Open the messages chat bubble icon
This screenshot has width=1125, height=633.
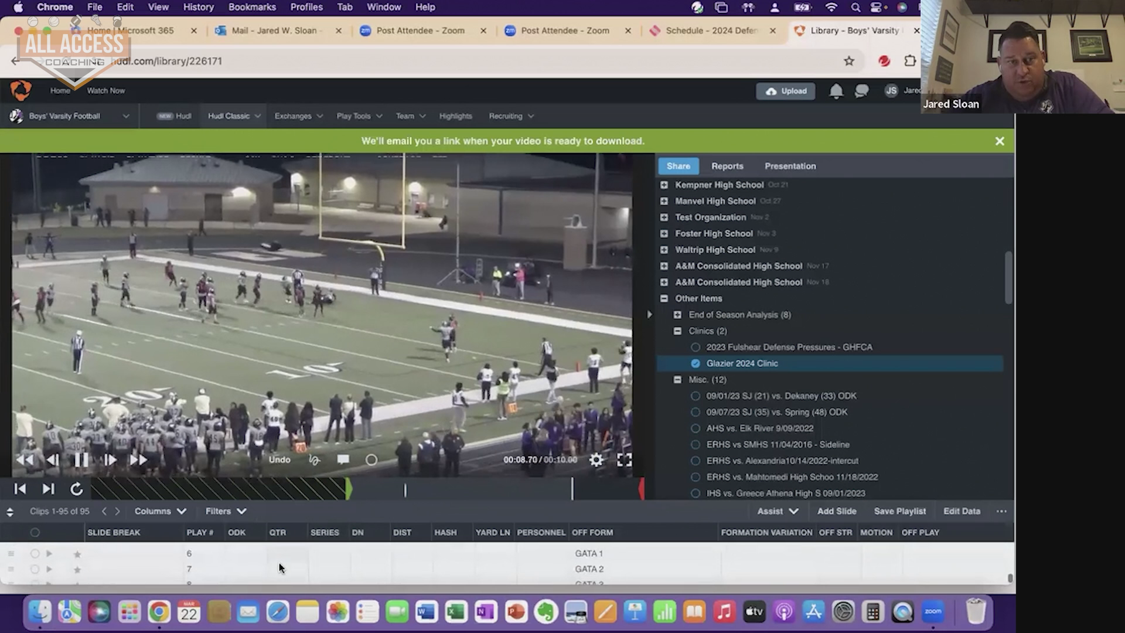(861, 91)
